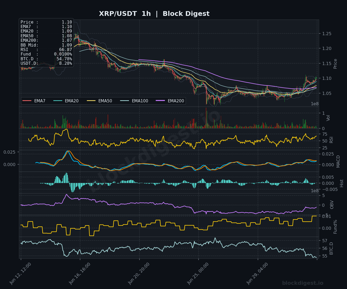Click the BTC.D 55 axis tick
This screenshot has width=347, height=289.
[x=325, y=256]
